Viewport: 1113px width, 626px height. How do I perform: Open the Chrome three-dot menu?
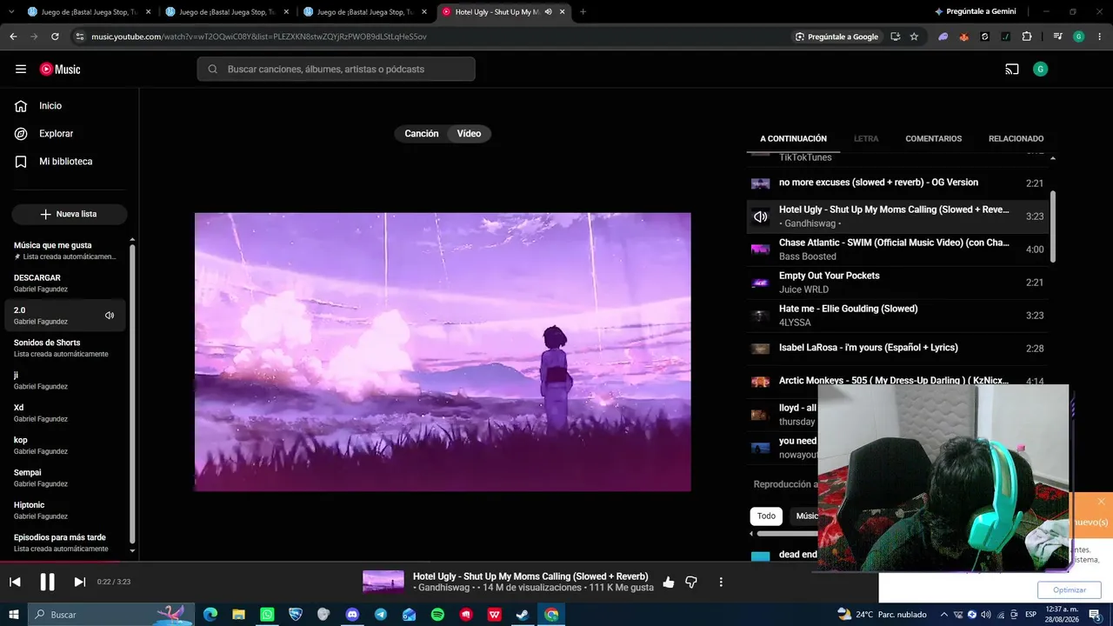(x=1098, y=37)
